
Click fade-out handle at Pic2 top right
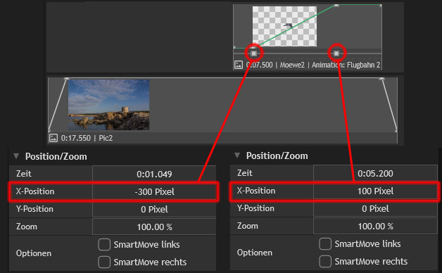(381, 79)
